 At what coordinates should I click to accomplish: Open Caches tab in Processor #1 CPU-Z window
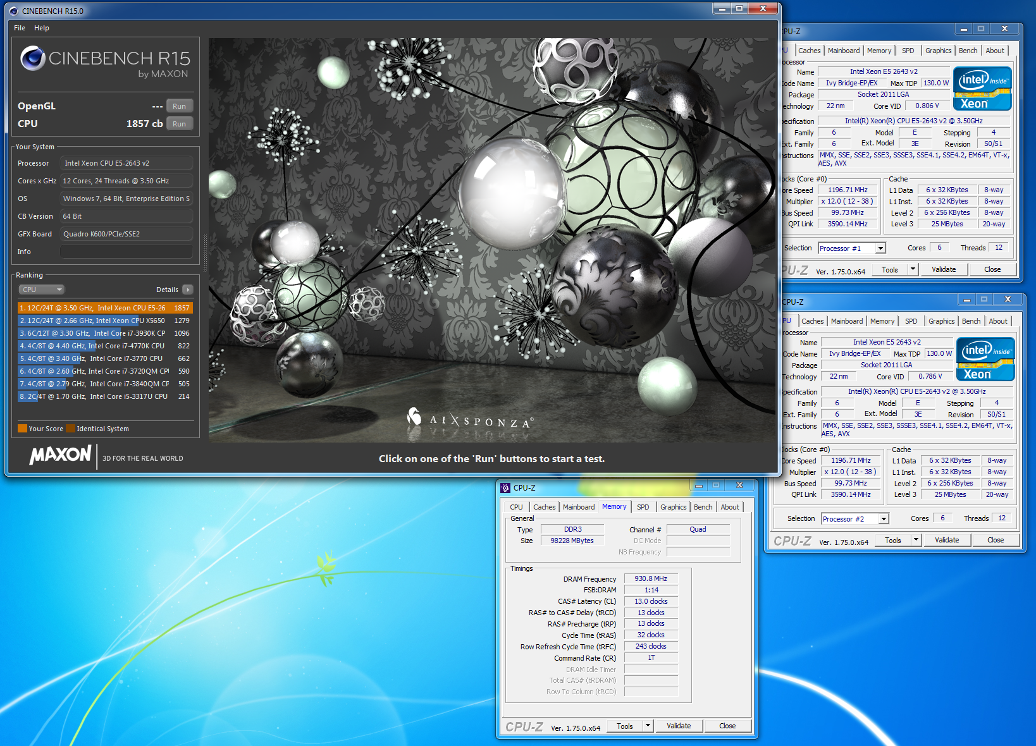click(809, 51)
